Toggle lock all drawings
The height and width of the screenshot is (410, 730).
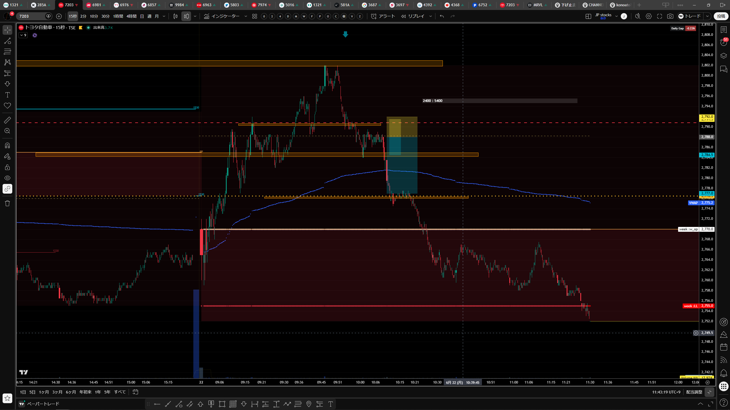tap(7, 167)
